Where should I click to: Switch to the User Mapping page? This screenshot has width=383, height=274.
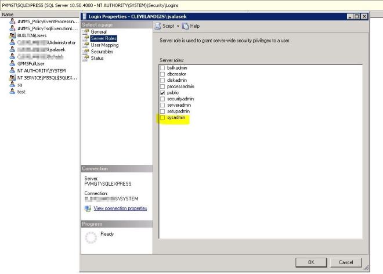(x=105, y=45)
